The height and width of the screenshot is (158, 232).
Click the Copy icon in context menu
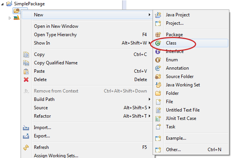[x=26, y=55]
